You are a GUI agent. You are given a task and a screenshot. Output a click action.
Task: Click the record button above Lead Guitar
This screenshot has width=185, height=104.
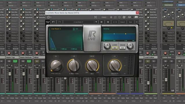coord(147,53)
